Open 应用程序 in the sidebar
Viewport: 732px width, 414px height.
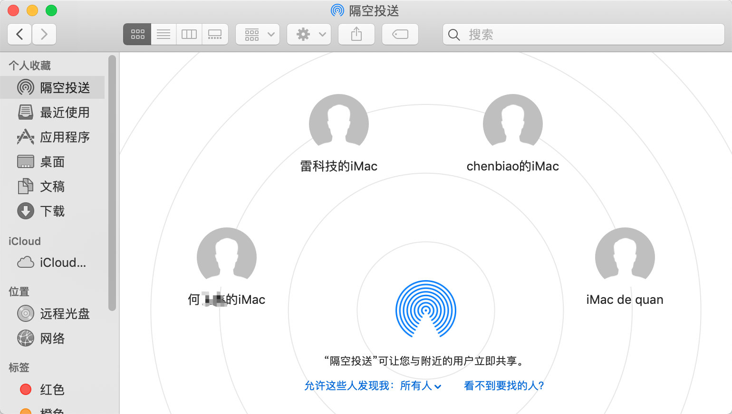[x=52, y=137]
